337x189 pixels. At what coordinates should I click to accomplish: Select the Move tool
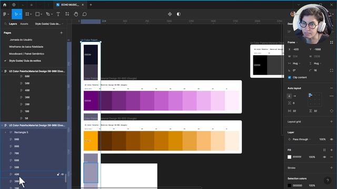pyautogui.click(x=16, y=14)
